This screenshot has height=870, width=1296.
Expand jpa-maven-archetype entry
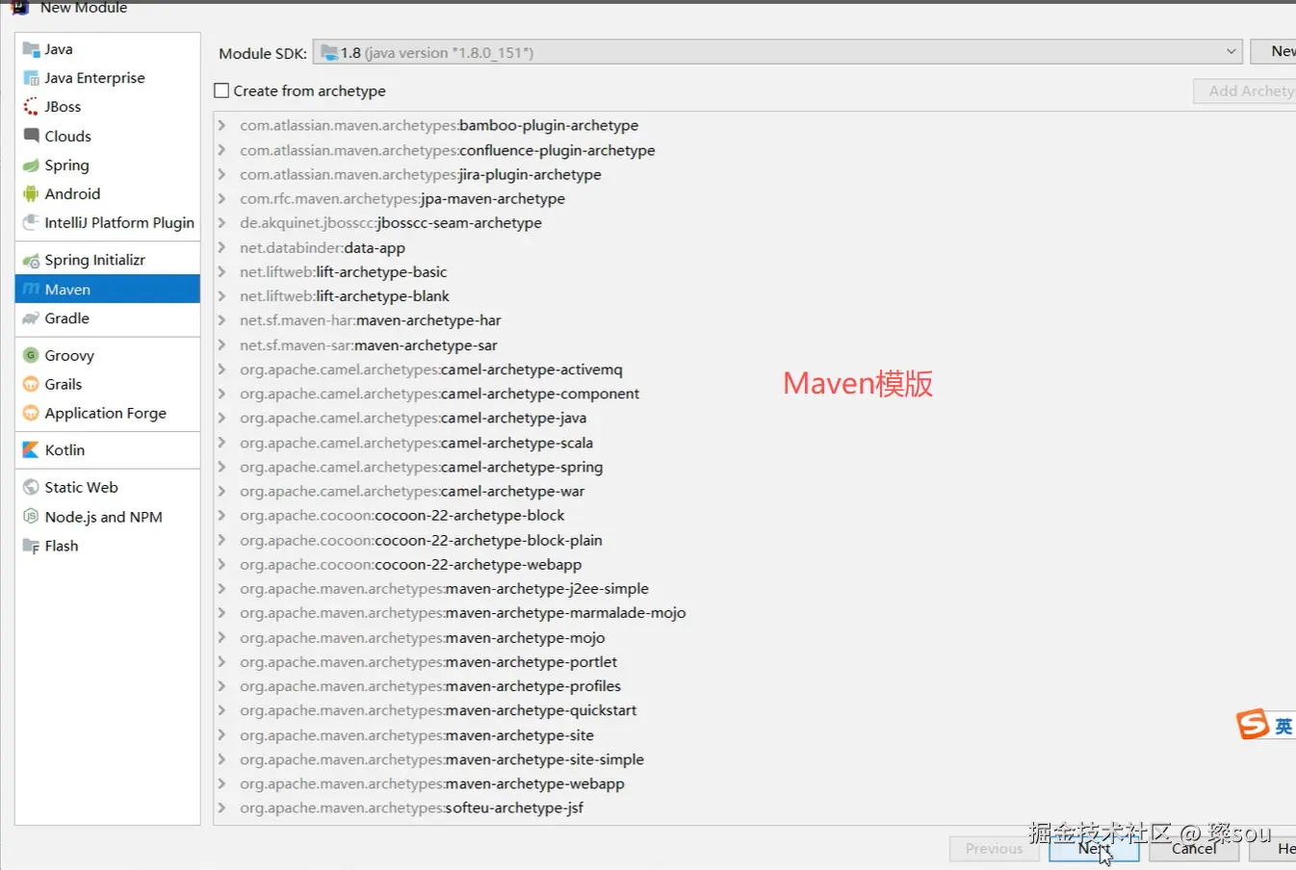tap(222, 198)
